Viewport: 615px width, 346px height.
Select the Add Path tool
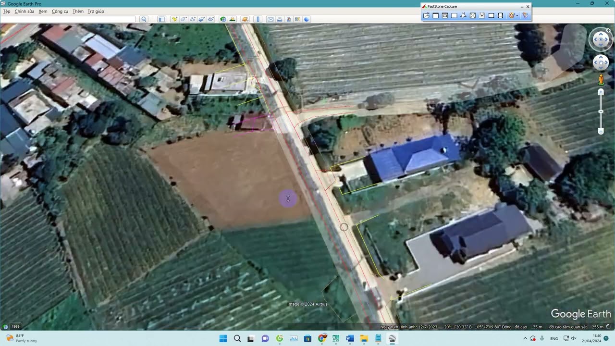(x=193, y=19)
